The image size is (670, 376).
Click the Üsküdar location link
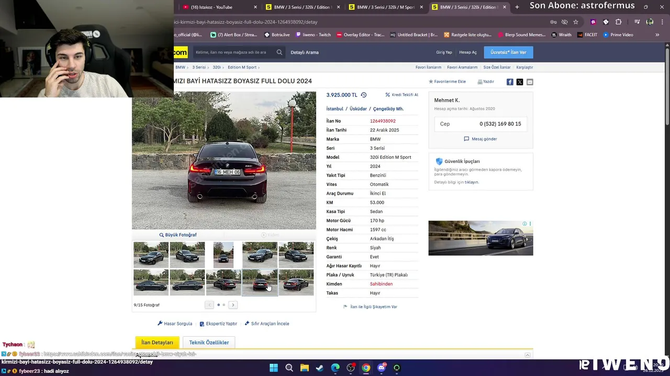coord(358,109)
